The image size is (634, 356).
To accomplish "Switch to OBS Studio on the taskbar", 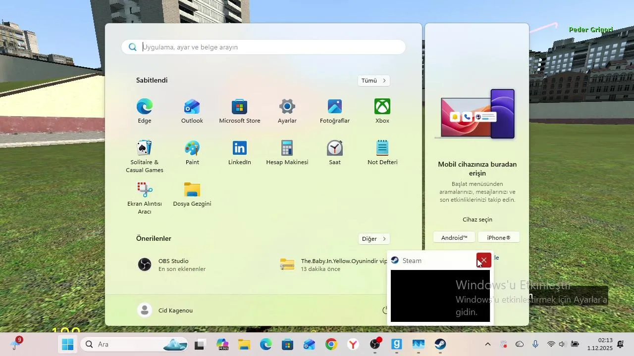I will pos(375,344).
